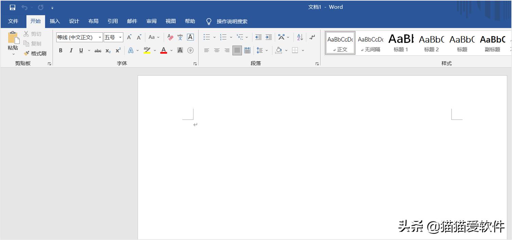Open the 文件 menu
The width and height of the screenshot is (512, 240).
pyautogui.click(x=13, y=21)
